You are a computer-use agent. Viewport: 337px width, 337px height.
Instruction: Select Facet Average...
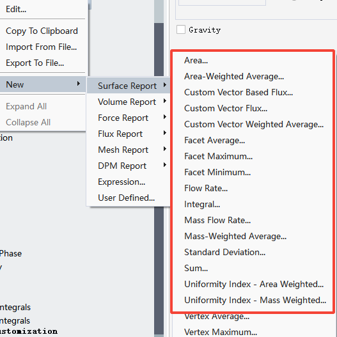(x=214, y=140)
